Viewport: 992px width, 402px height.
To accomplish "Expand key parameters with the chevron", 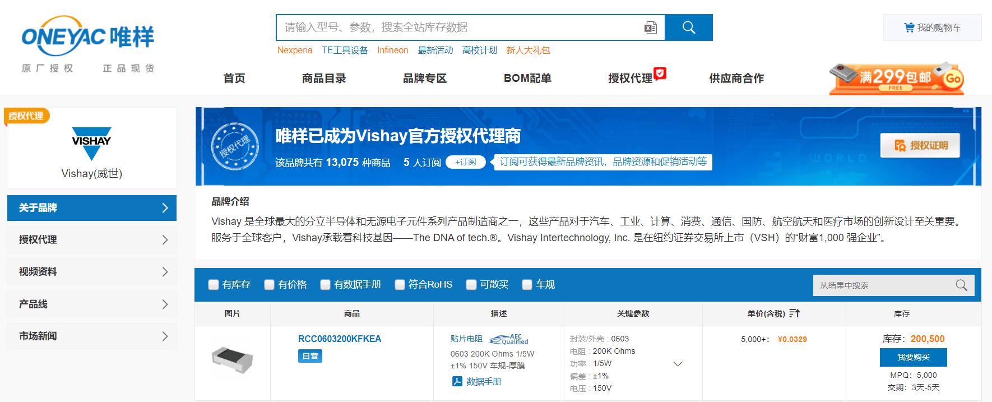I will tap(678, 364).
